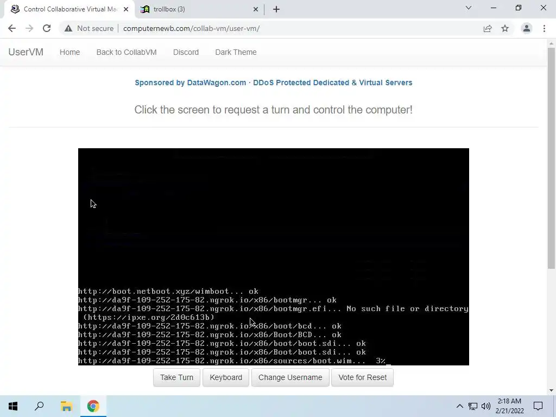The height and width of the screenshot is (417, 556).
Task: Go back to the previous page
Action: pos(12,28)
